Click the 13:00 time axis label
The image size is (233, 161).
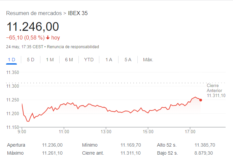(x=106, y=132)
